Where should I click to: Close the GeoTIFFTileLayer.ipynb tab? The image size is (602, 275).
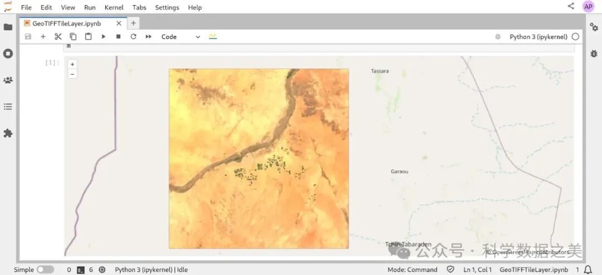[x=119, y=23]
